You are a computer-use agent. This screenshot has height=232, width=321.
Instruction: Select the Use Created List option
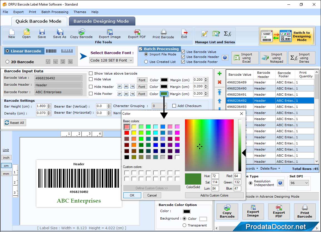[146, 62]
